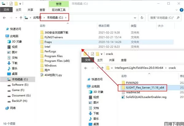The width and height of the screenshot is (184, 126).
Task: Open the 文件 tab in the C: window
Action: (6, 10)
